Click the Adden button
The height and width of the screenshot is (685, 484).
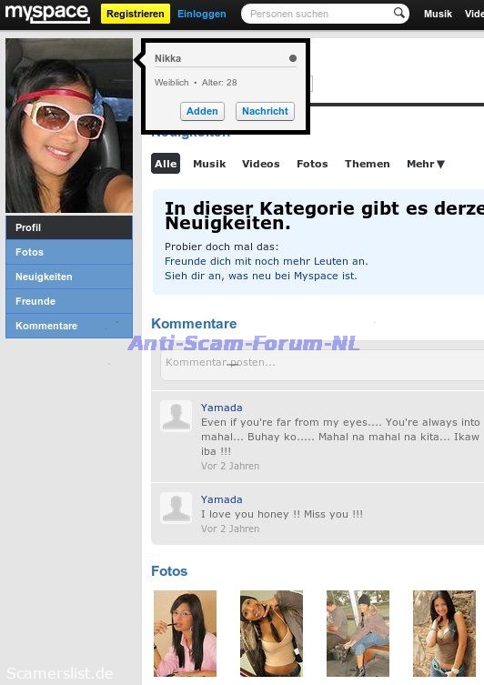[202, 111]
